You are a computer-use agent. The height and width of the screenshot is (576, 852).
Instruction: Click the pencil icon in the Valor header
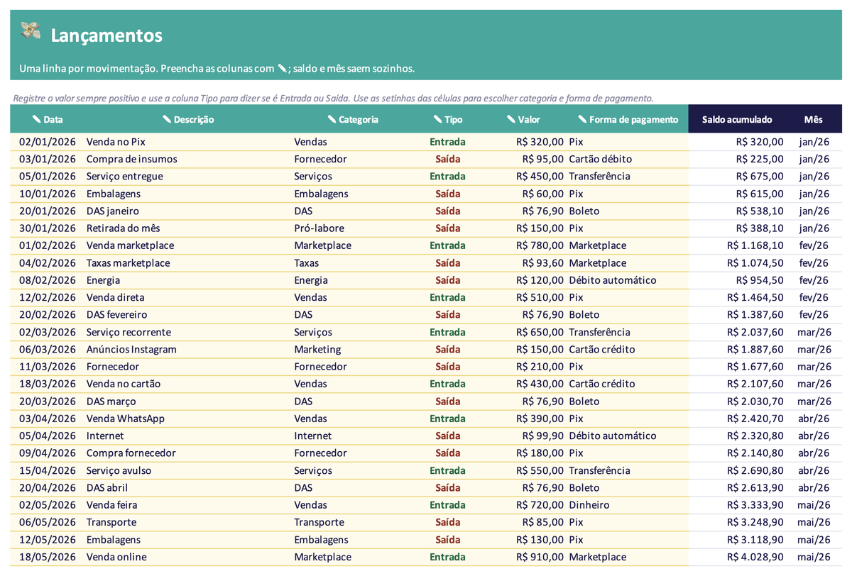511,119
